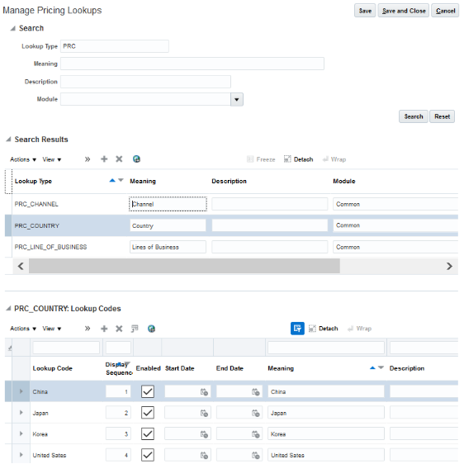Click the Lookup Type search field
464x464 pixels.
[115, 46]
